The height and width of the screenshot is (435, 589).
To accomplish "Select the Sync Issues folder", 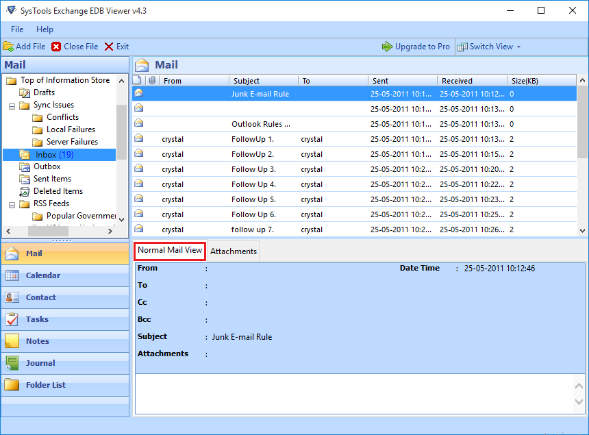I will (53, 105).
